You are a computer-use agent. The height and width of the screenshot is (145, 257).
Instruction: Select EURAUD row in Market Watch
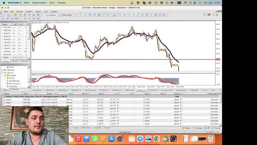(x=14, y=54)
